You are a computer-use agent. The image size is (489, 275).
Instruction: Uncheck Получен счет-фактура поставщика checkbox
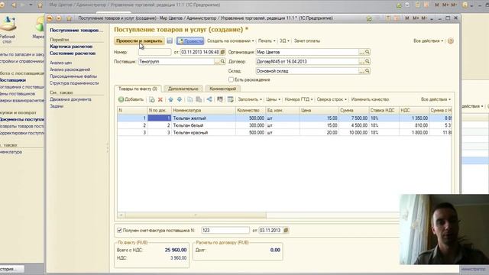(x=119, y=231)
